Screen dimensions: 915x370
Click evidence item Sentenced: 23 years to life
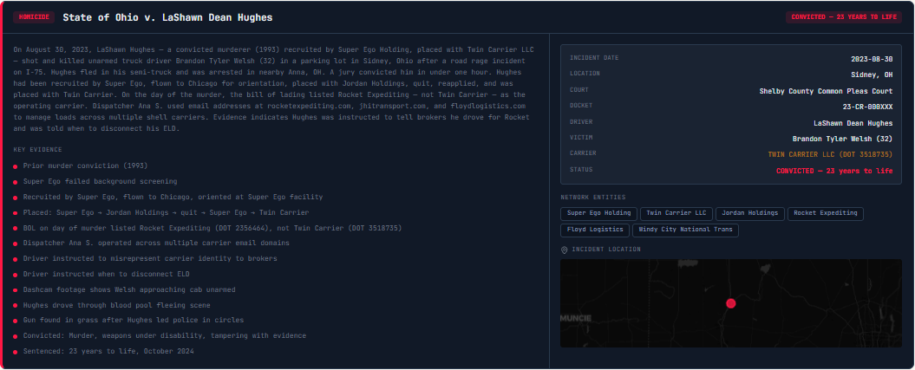click(108, 351)
